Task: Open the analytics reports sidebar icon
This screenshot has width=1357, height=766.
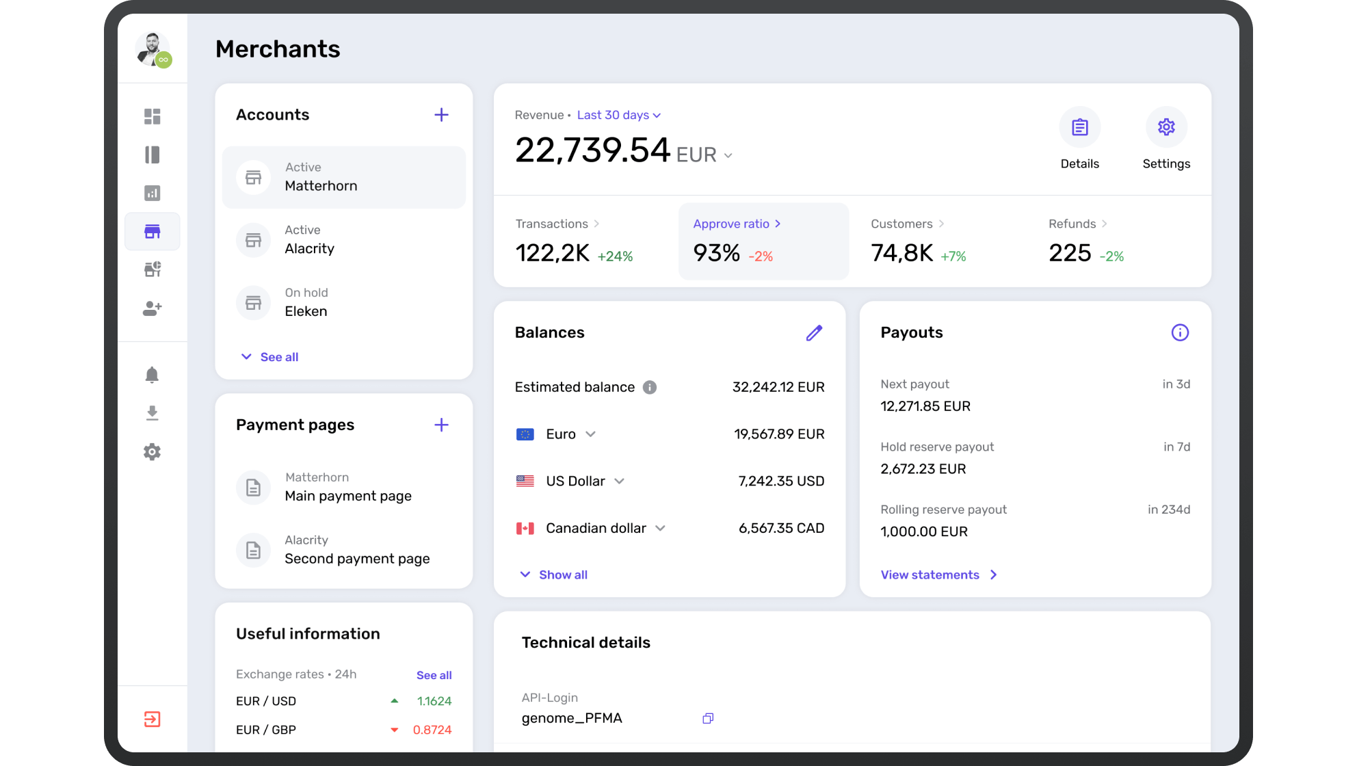Action: pyautogui.click(x=152, y=193)
